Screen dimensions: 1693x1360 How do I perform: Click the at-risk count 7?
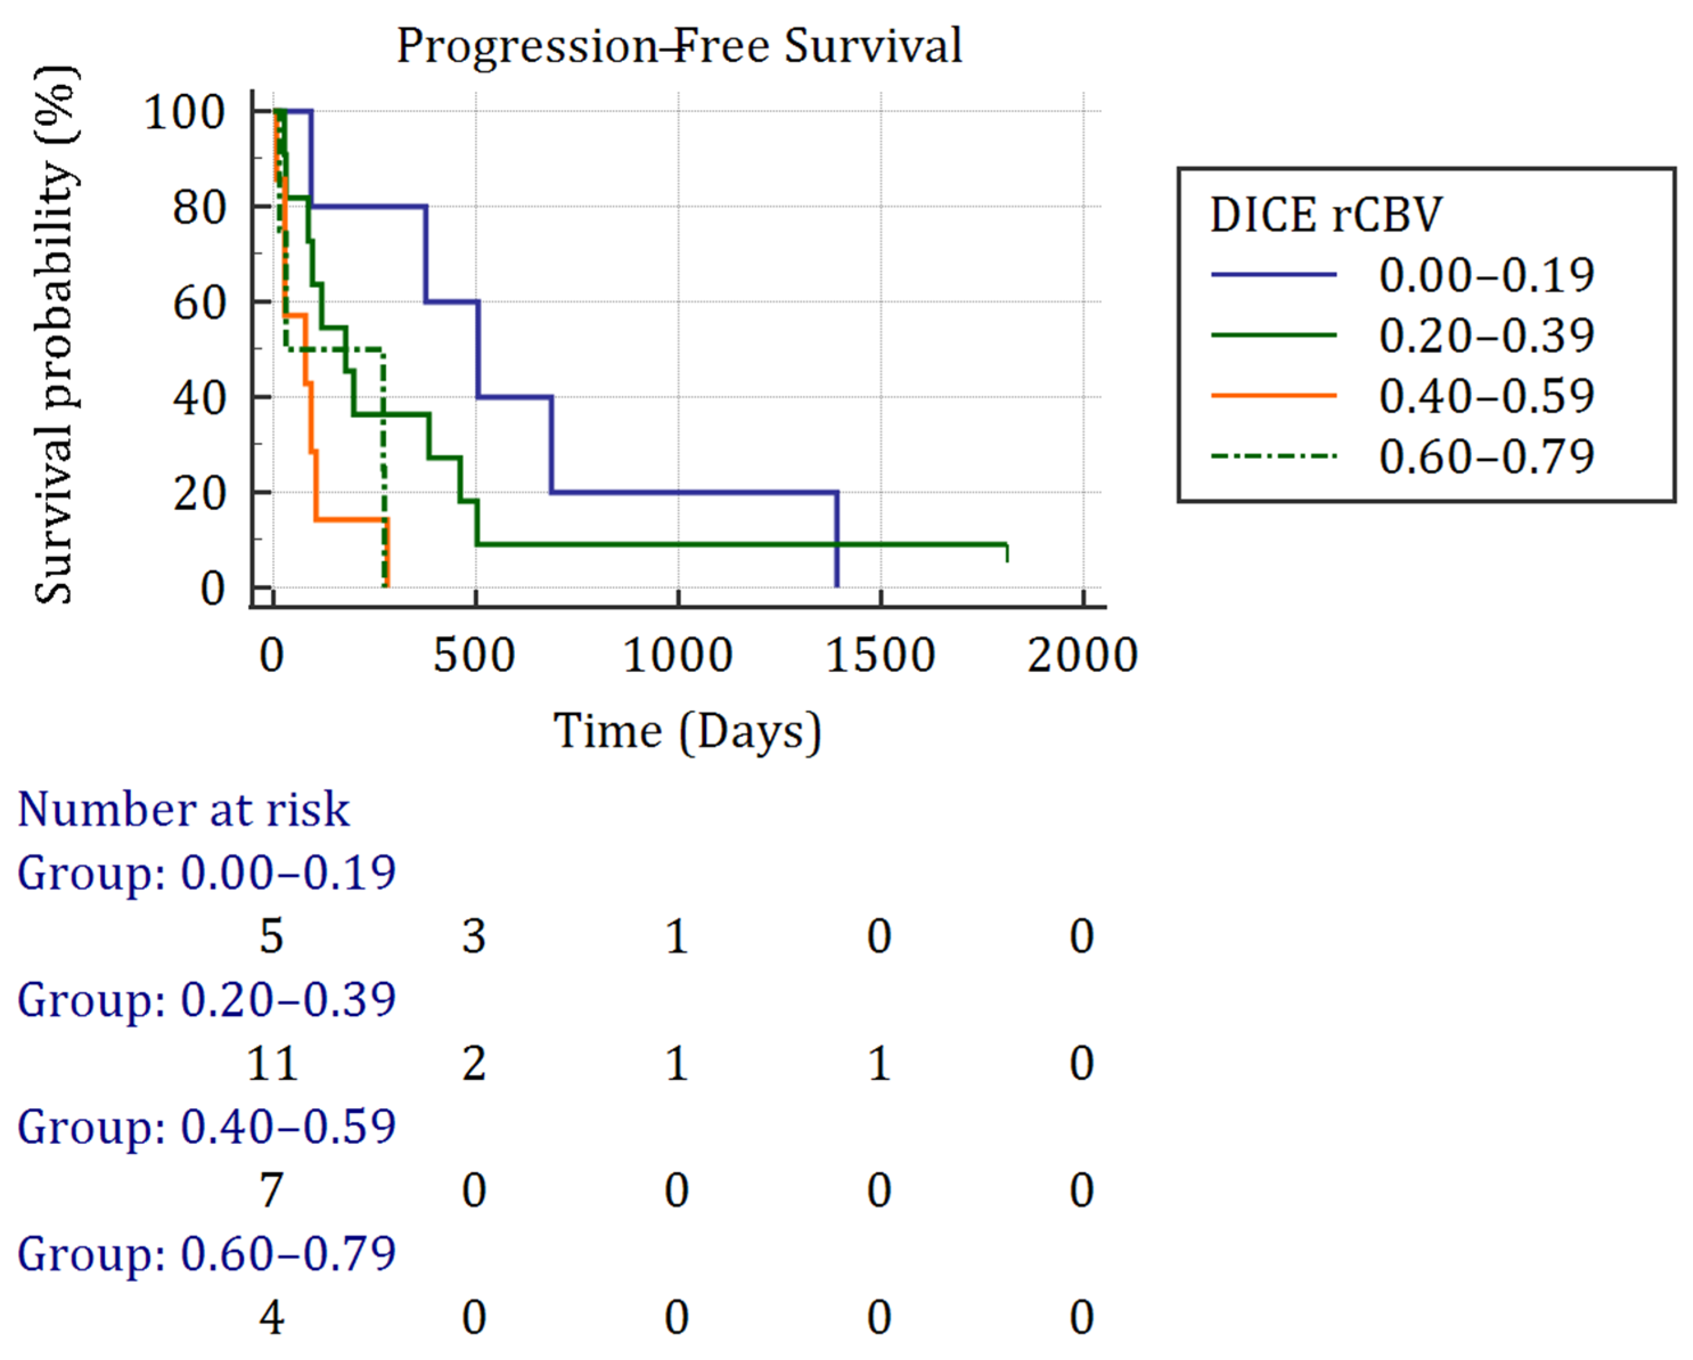272,1191
